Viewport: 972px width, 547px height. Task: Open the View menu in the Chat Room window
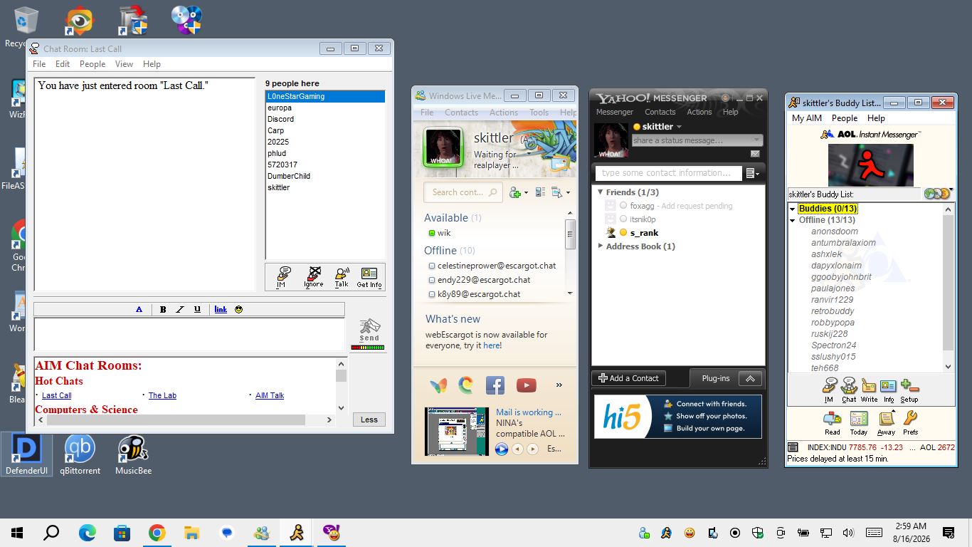[x=124, y=64]
